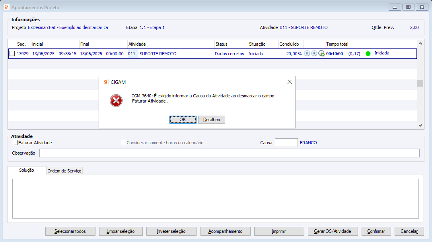The image size is (432, 242).
Task: Click the Inicial column header
Action: [x=55, y=44]
